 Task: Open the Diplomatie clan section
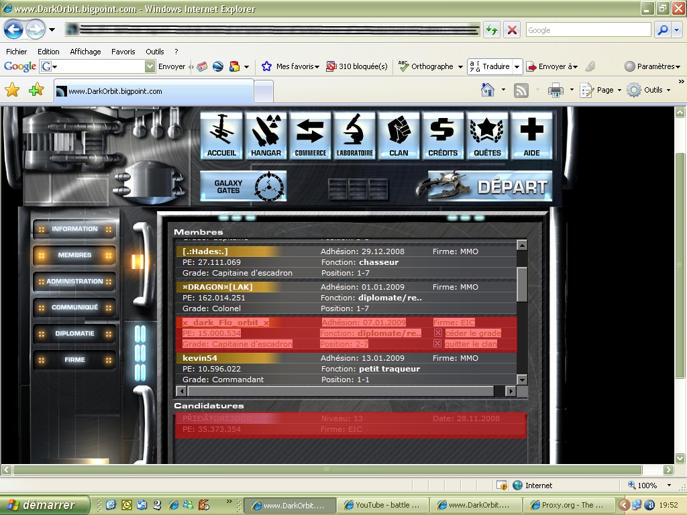pos(74,334)
